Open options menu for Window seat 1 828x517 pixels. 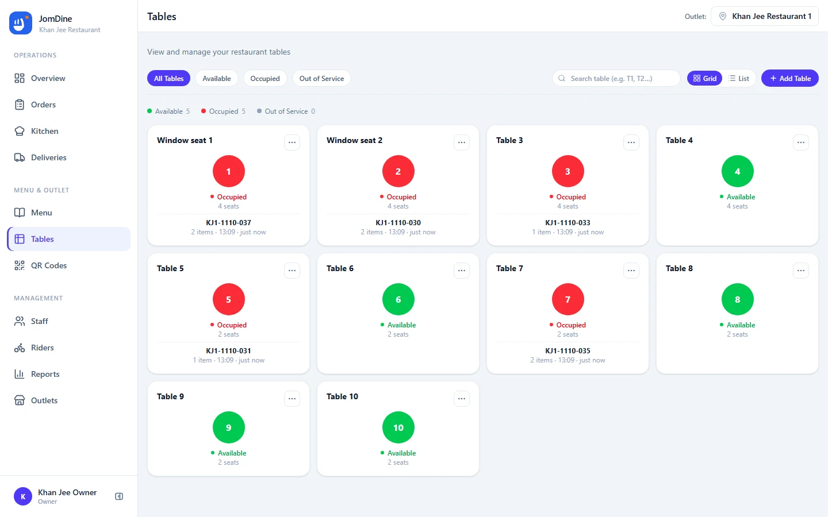point(292,142)
